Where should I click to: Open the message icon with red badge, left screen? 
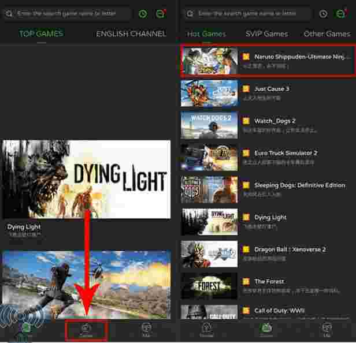tap(161, 14)
